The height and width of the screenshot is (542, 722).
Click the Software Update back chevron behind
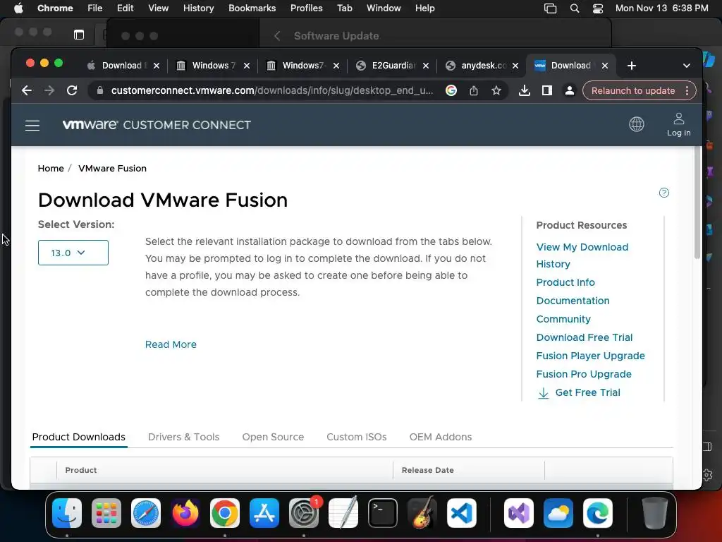click(276, 36)
